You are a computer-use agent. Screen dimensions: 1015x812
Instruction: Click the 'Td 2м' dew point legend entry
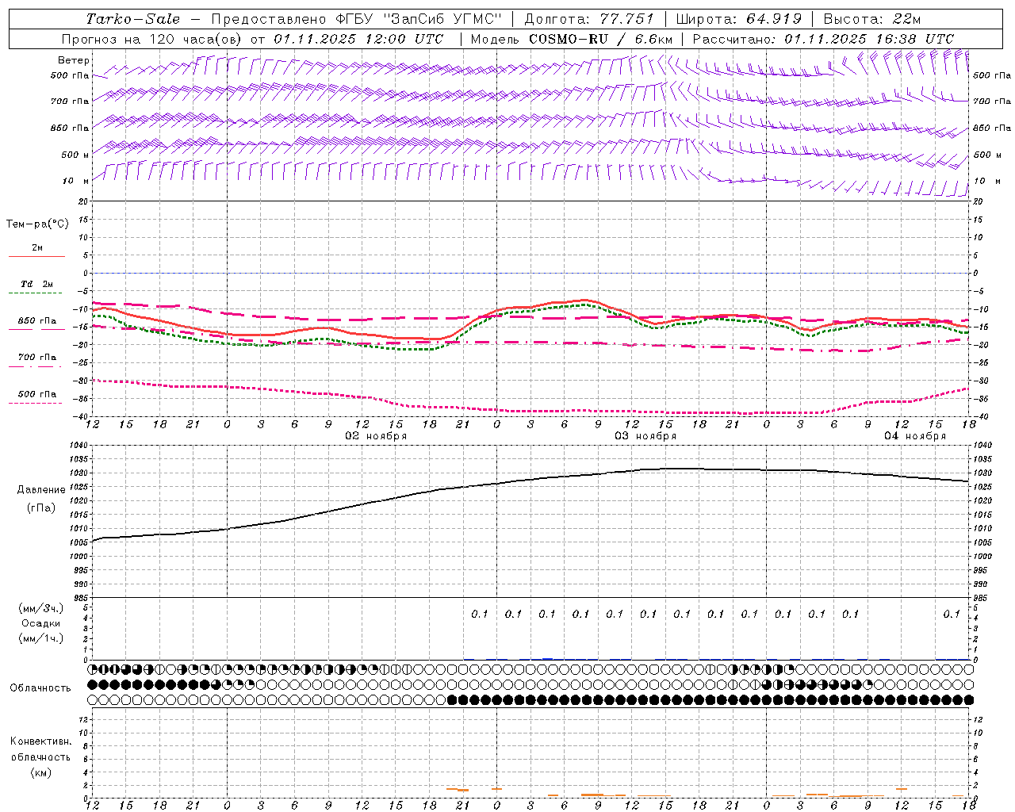[36, 284]
